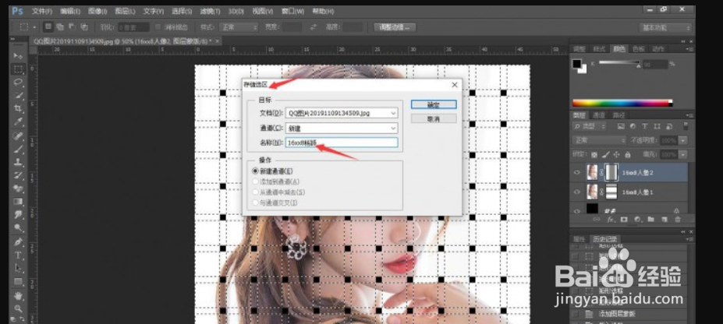Select the Move tool
Image resolution: width=723 pixels, height=324 pixels.
click(18, 56)
